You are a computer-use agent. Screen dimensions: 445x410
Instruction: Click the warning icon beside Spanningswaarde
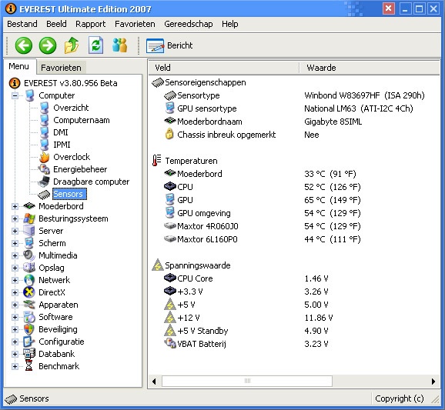pyautogui.click(x=158, y=265)
